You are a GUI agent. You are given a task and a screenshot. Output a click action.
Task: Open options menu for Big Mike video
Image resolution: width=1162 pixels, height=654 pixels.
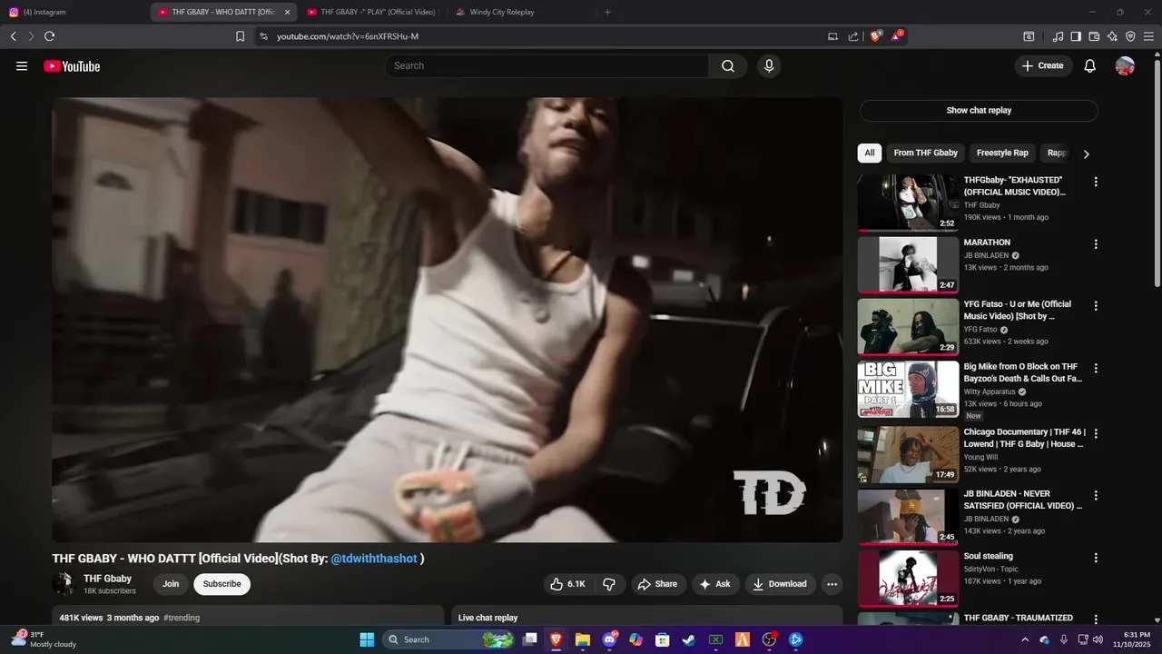pos(1096,369)
